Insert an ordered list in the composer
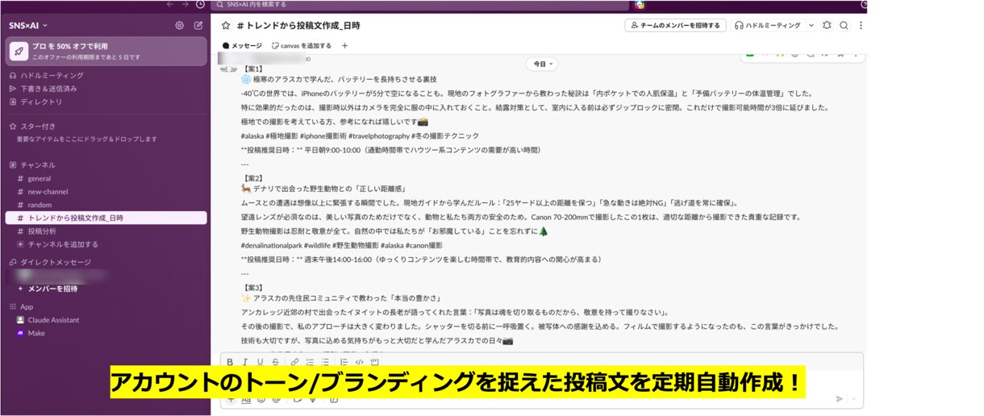The width and height of the screenshot is (984, 416). click(311, 362)
